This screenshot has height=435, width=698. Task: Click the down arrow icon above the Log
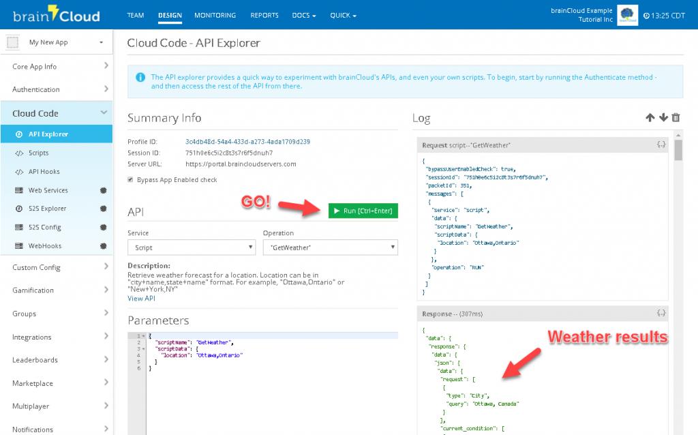tap(663, 117)
